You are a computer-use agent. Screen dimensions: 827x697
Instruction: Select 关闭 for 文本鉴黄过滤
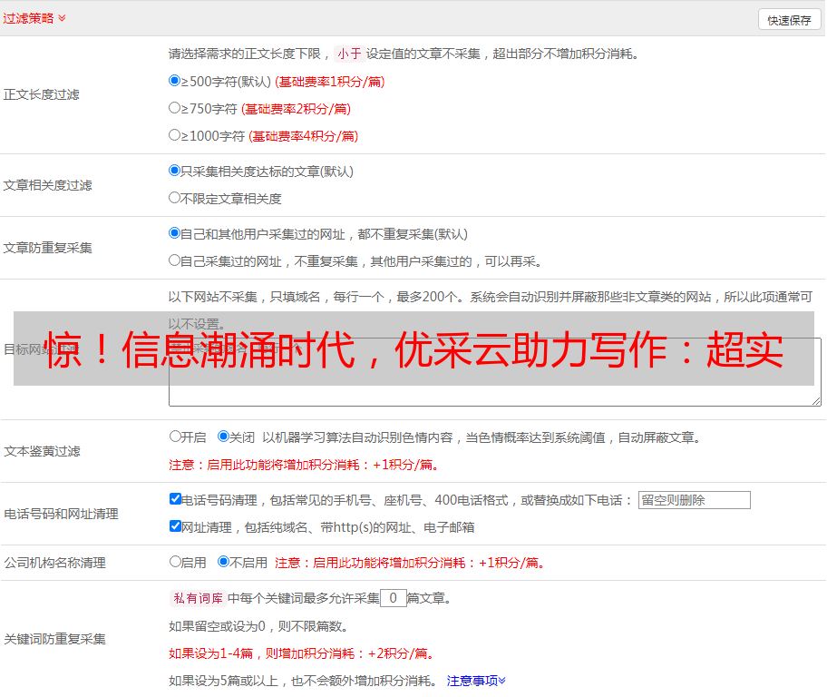pyautogui.click(x=224, y=437)
